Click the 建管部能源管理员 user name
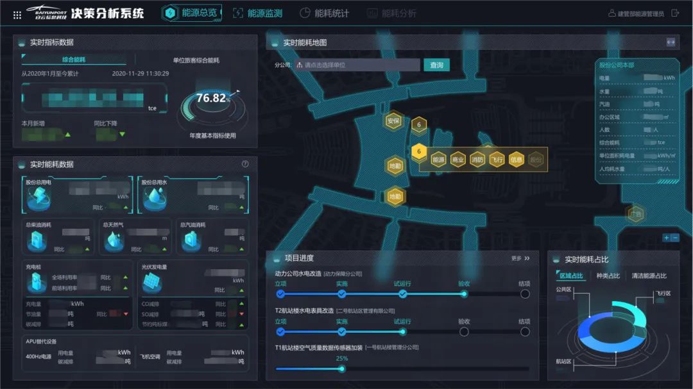The image size is (693, 389). 640,13
